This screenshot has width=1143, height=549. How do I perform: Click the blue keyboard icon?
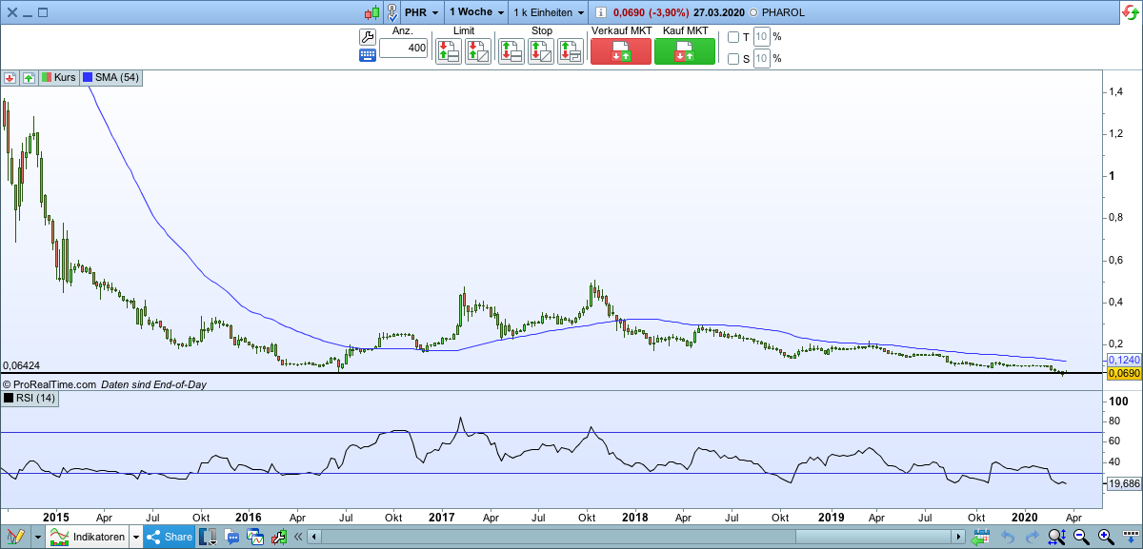(368, 55)
